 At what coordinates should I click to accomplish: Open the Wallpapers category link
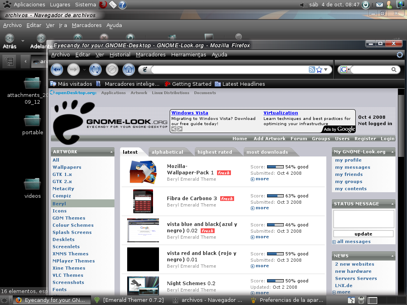(x=67, y=167)
